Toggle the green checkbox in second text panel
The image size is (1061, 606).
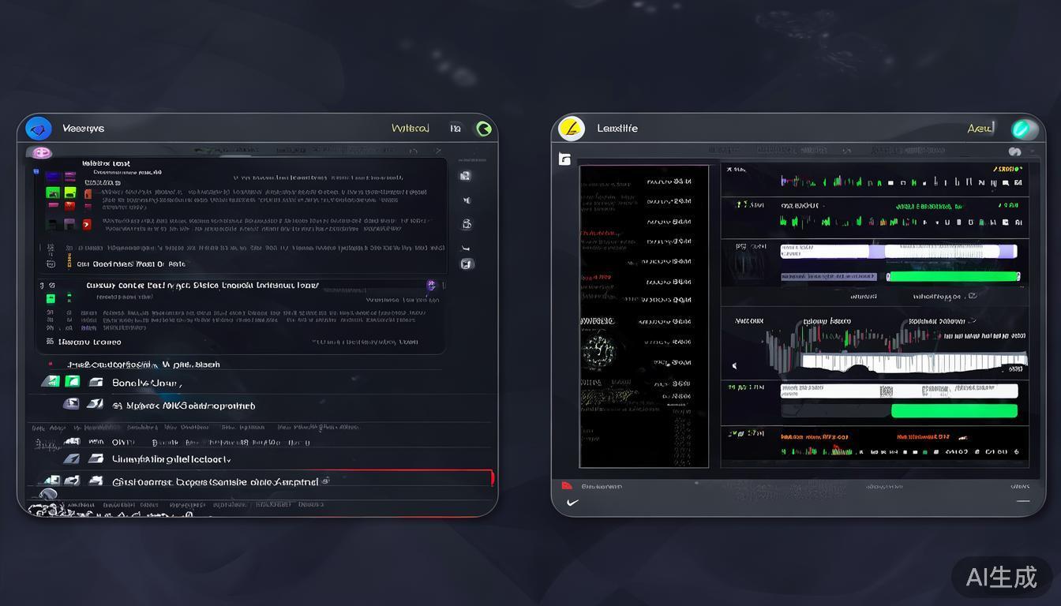(x=51, y=298)
